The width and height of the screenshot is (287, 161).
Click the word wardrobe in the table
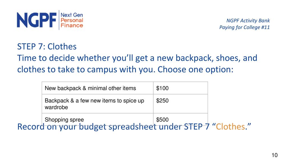(x=56, y=107)
